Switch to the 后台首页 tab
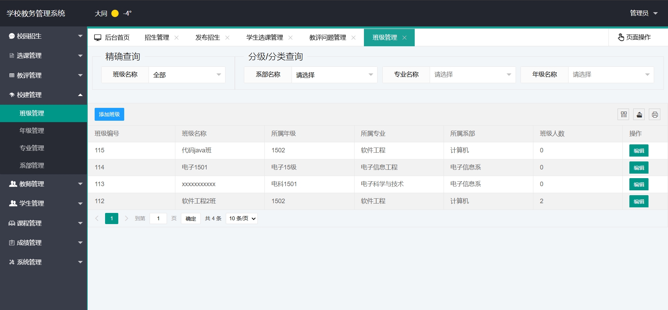This screenshot has width=668, height=310. point(112,38)
